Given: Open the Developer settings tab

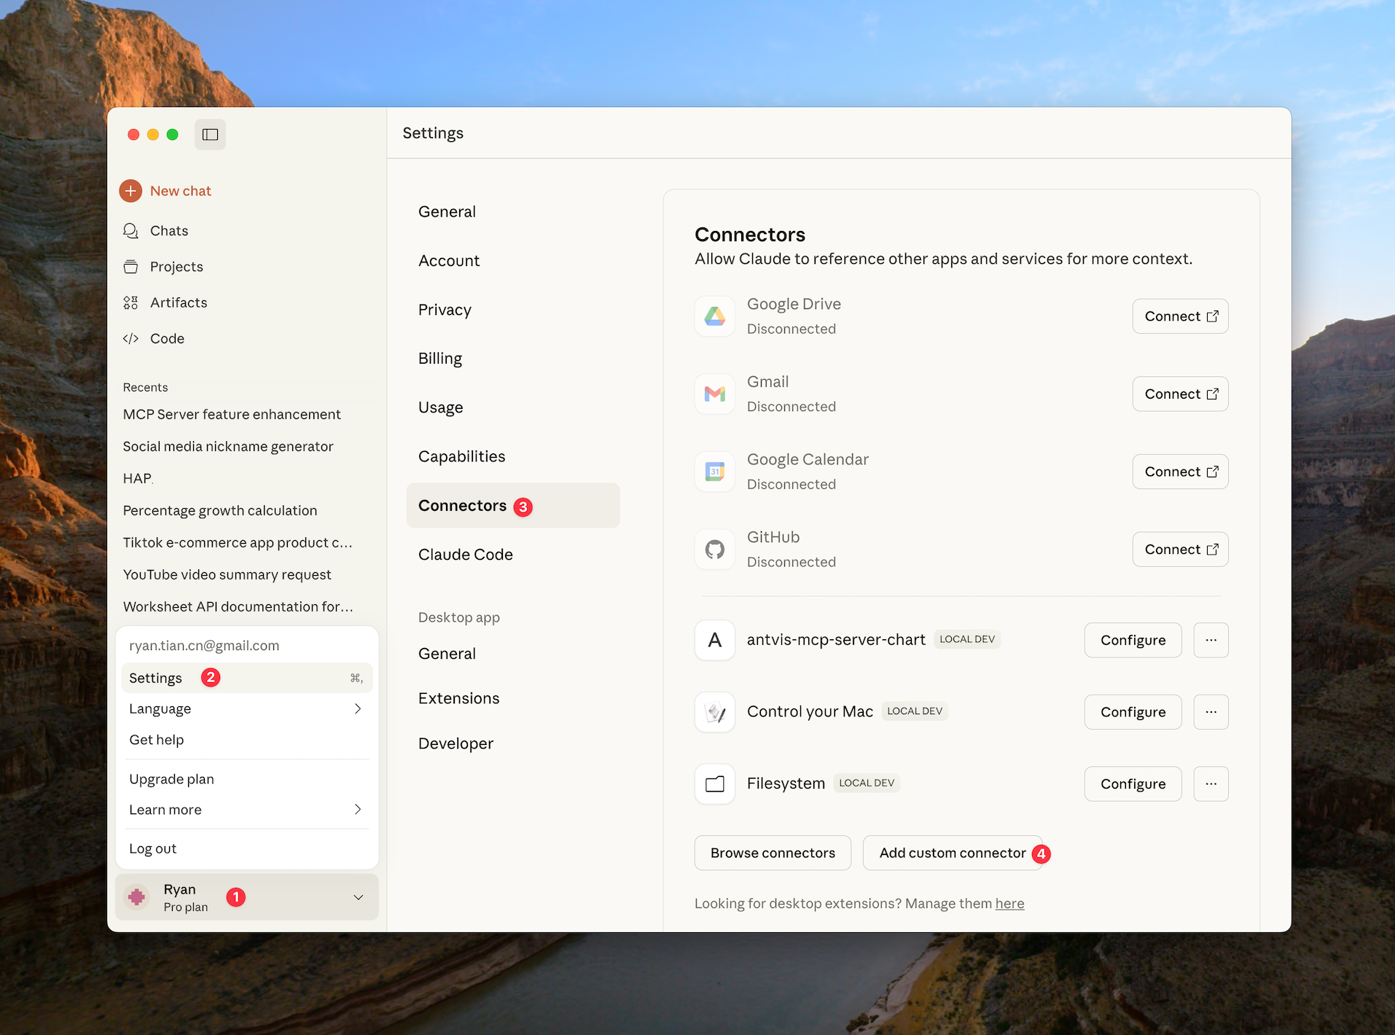Looking at the screenshot, I should pyautogui.click(x=456, y=743).
